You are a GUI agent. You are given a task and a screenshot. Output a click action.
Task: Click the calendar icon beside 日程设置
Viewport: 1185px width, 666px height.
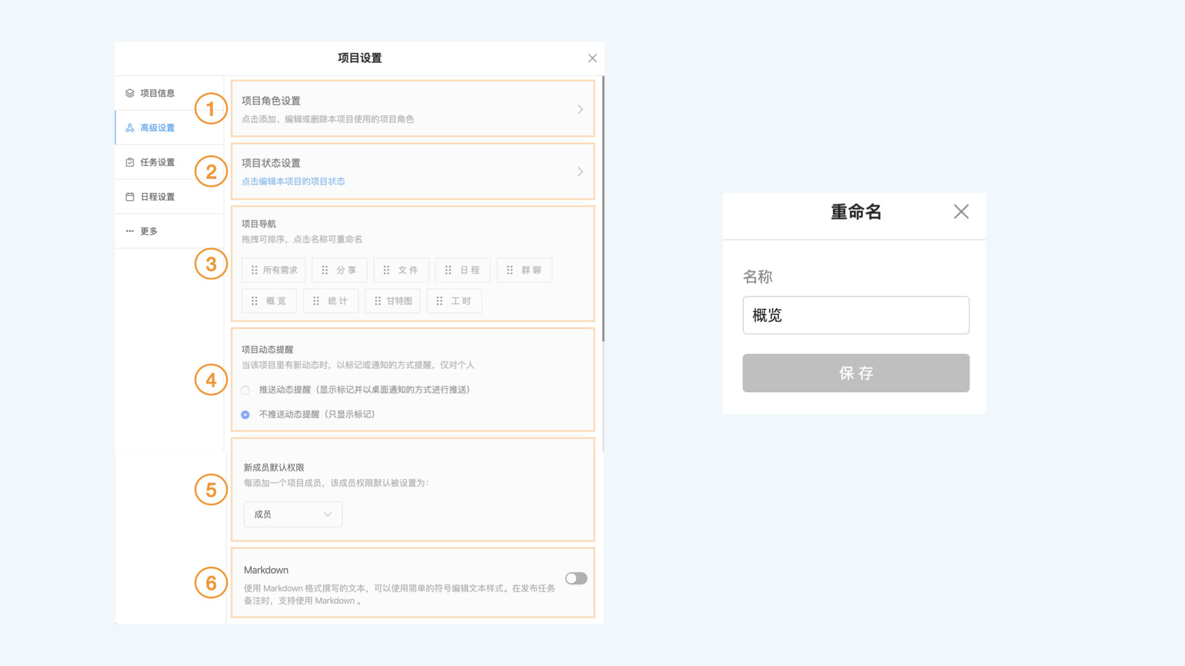tap(130, 197)
